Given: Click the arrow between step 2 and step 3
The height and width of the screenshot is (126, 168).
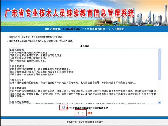Looking at the screenshot, I should coord(108,29).
